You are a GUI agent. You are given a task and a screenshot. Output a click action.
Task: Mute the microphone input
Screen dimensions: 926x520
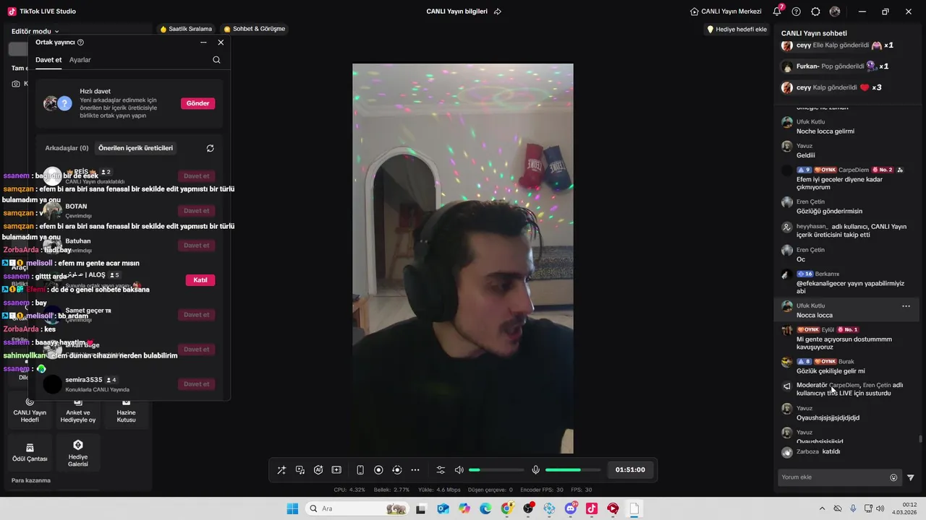pyautogui.click(x=535, y=470)
